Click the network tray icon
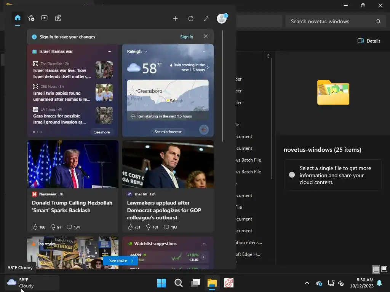Image resolution: width=390 pixels, height=292 pixels. 331,283
